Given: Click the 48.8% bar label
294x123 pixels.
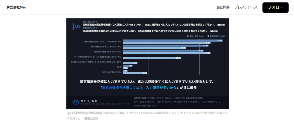Looking at the screenshot, I should 220,40.
